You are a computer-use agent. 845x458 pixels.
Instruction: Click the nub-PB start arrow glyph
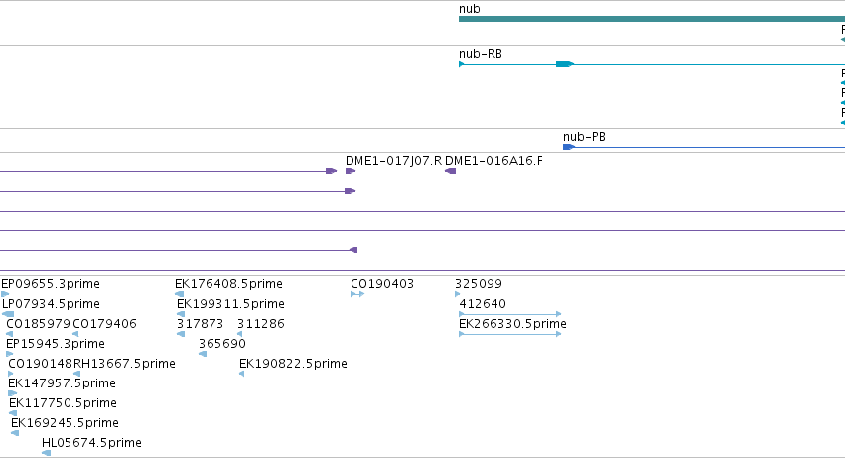click(569, 147)
